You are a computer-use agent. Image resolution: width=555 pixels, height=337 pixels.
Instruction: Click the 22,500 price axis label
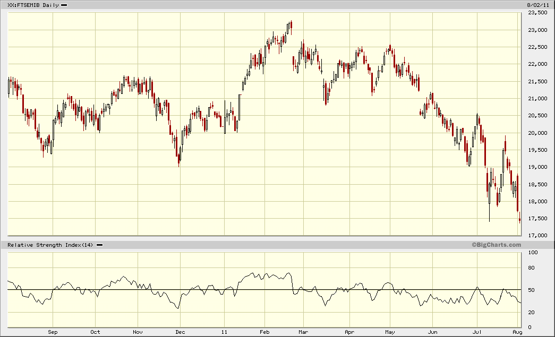[537, 47]
